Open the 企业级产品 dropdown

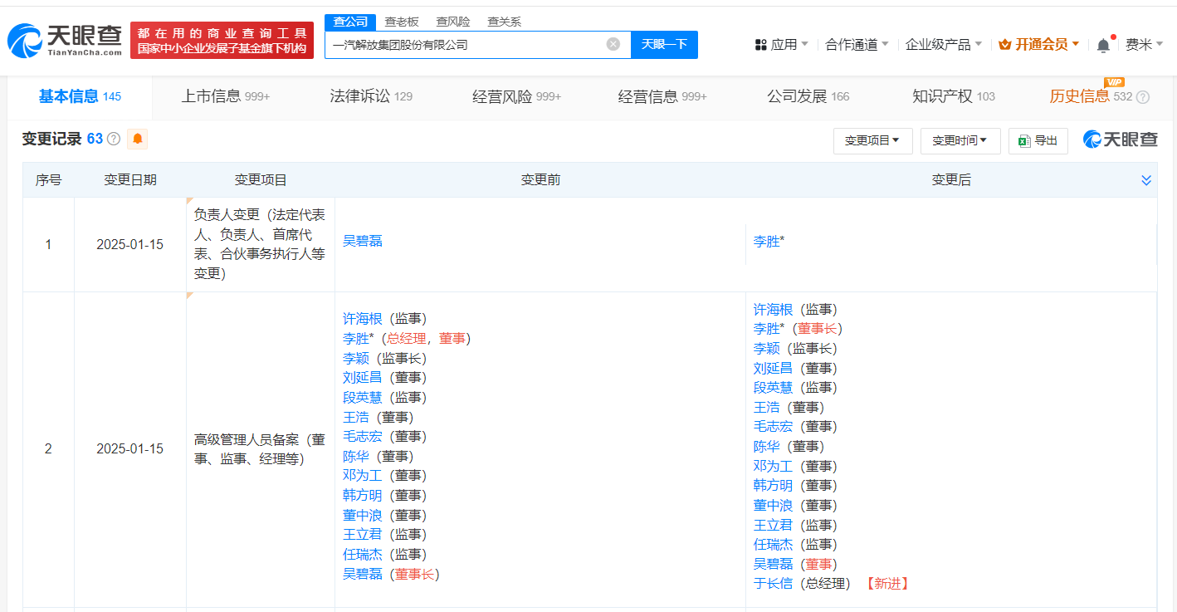pyautogui.click(x=943, y=45)
